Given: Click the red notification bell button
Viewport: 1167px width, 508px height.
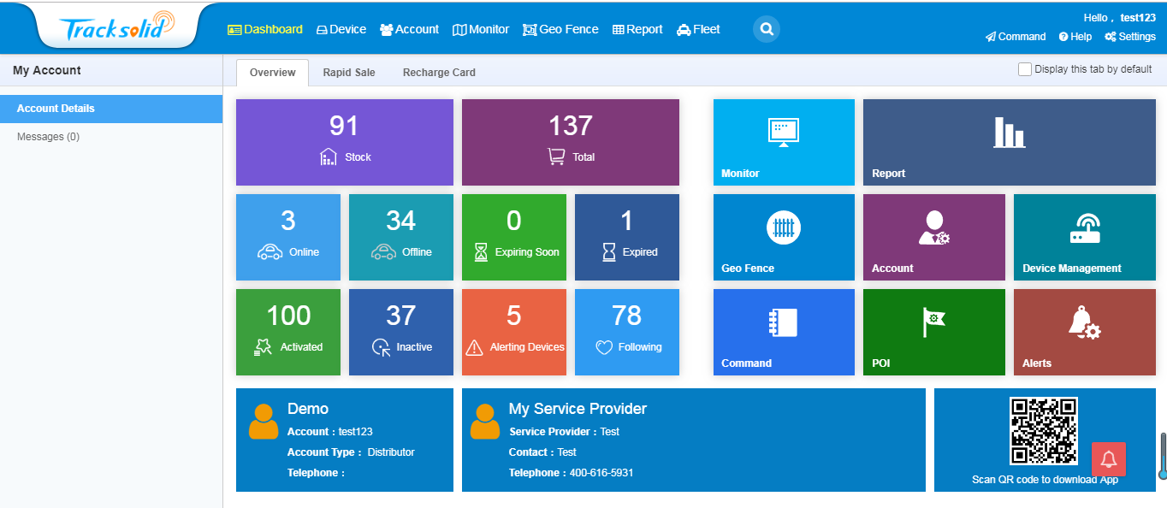Looking at the screenshot, I should pos(1108,459).
